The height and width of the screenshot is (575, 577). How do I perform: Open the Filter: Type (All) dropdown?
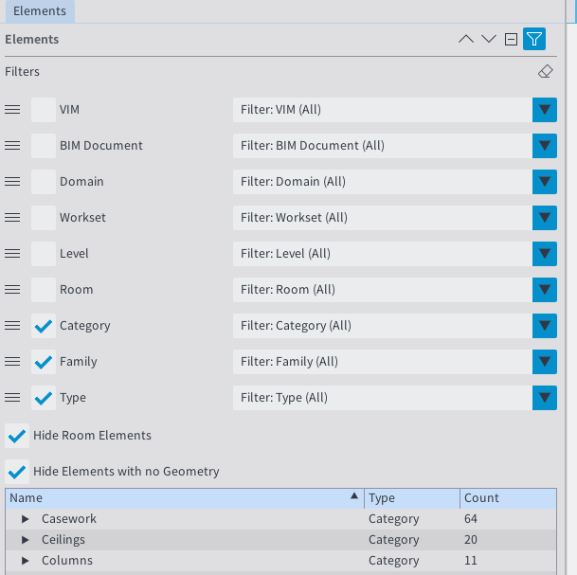tap(544, 398)
